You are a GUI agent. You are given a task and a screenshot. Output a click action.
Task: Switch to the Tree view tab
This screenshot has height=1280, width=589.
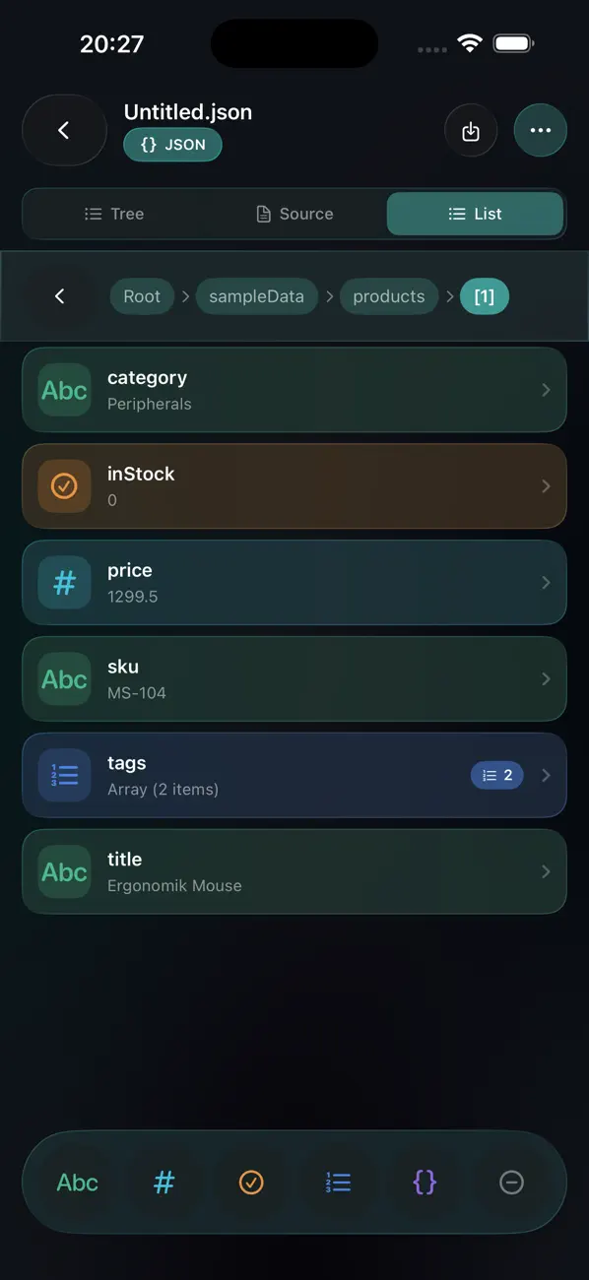(113, 214)
